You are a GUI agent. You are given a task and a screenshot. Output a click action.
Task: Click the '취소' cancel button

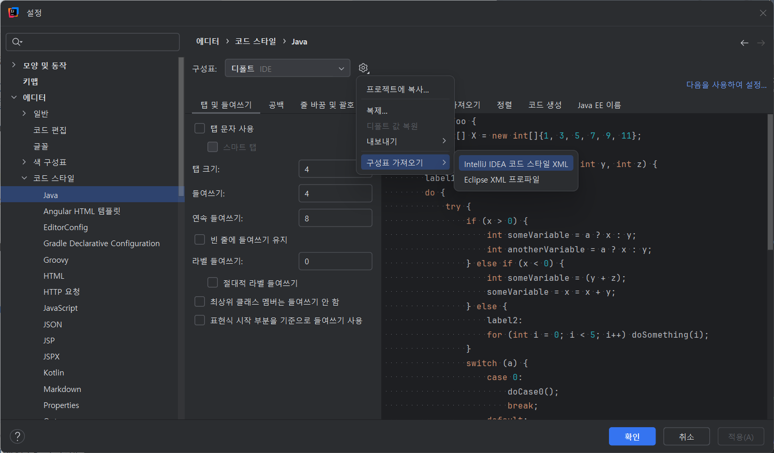point(687,436)
